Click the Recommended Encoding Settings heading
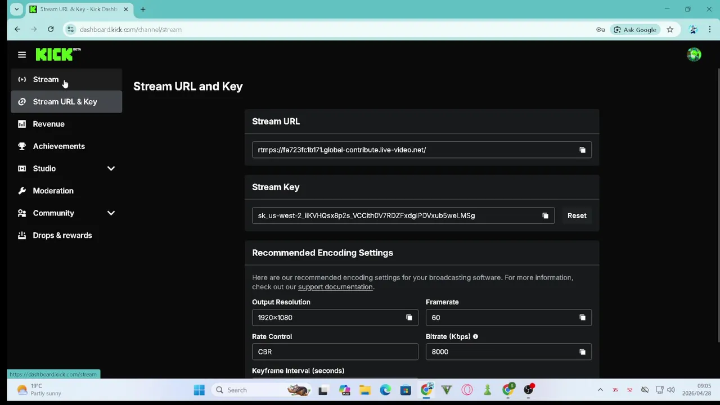This screenshot has height=405, width=720. pyautogui.click(x=322, y=253)
